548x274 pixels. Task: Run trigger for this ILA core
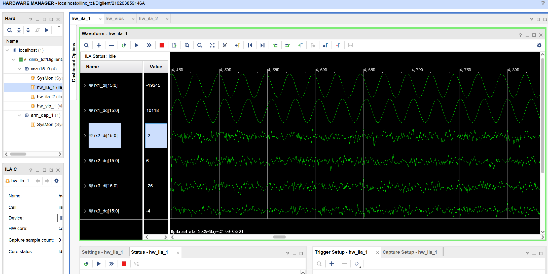[x=136, y=45]
